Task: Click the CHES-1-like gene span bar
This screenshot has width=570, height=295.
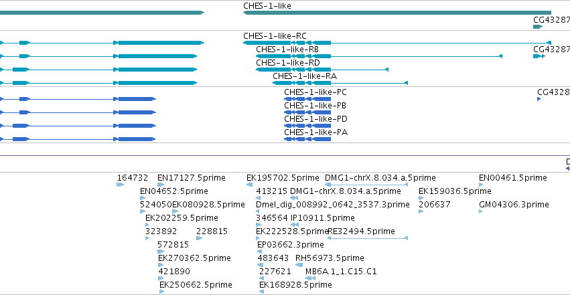Action: point(397,13)
